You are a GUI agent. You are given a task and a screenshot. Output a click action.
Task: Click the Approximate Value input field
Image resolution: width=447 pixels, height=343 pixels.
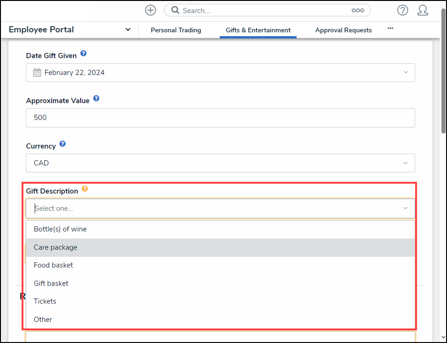tap(220, 118)
